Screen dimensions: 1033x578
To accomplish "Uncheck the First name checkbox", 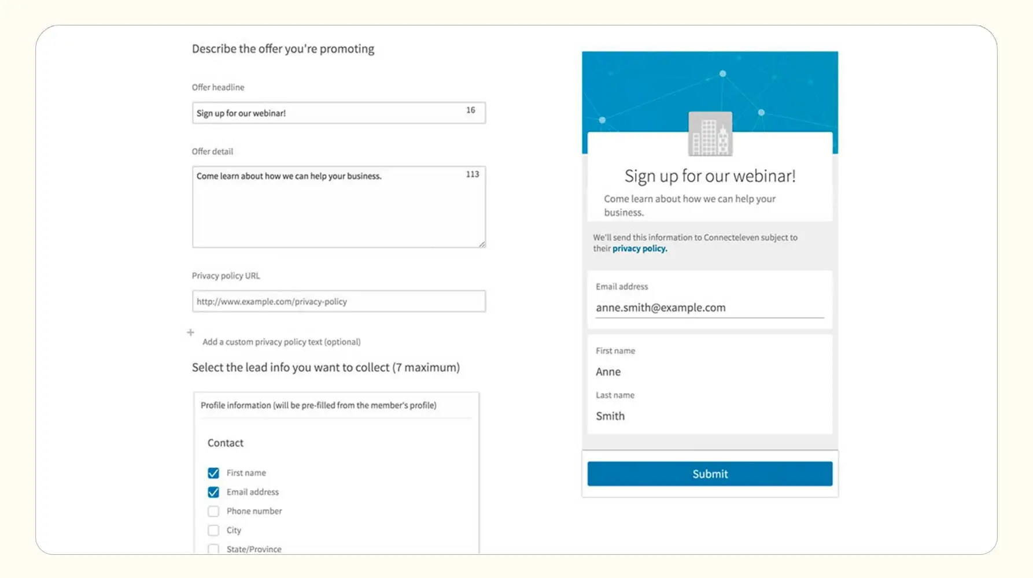I will tap(213, 473).
